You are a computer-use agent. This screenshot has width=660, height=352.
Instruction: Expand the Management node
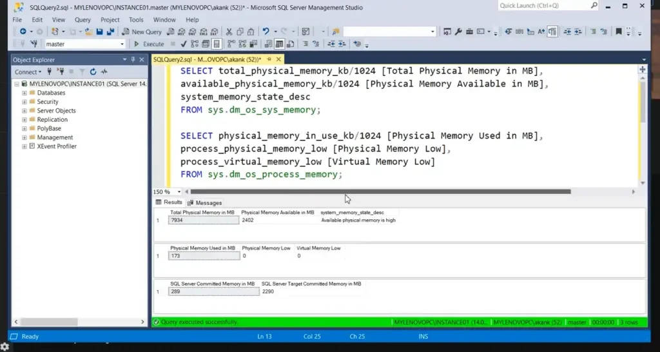point(24,137)
